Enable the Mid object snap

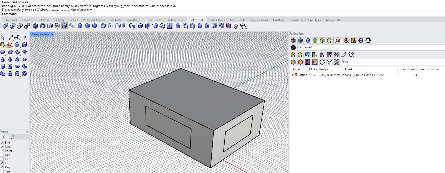[x=2, y=155]
